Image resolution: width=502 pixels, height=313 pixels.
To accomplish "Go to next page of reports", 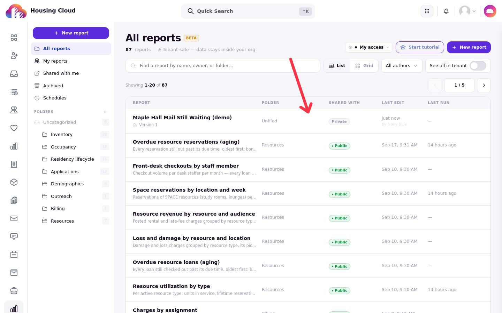I will pyautogui.click(x=484, y=85).
